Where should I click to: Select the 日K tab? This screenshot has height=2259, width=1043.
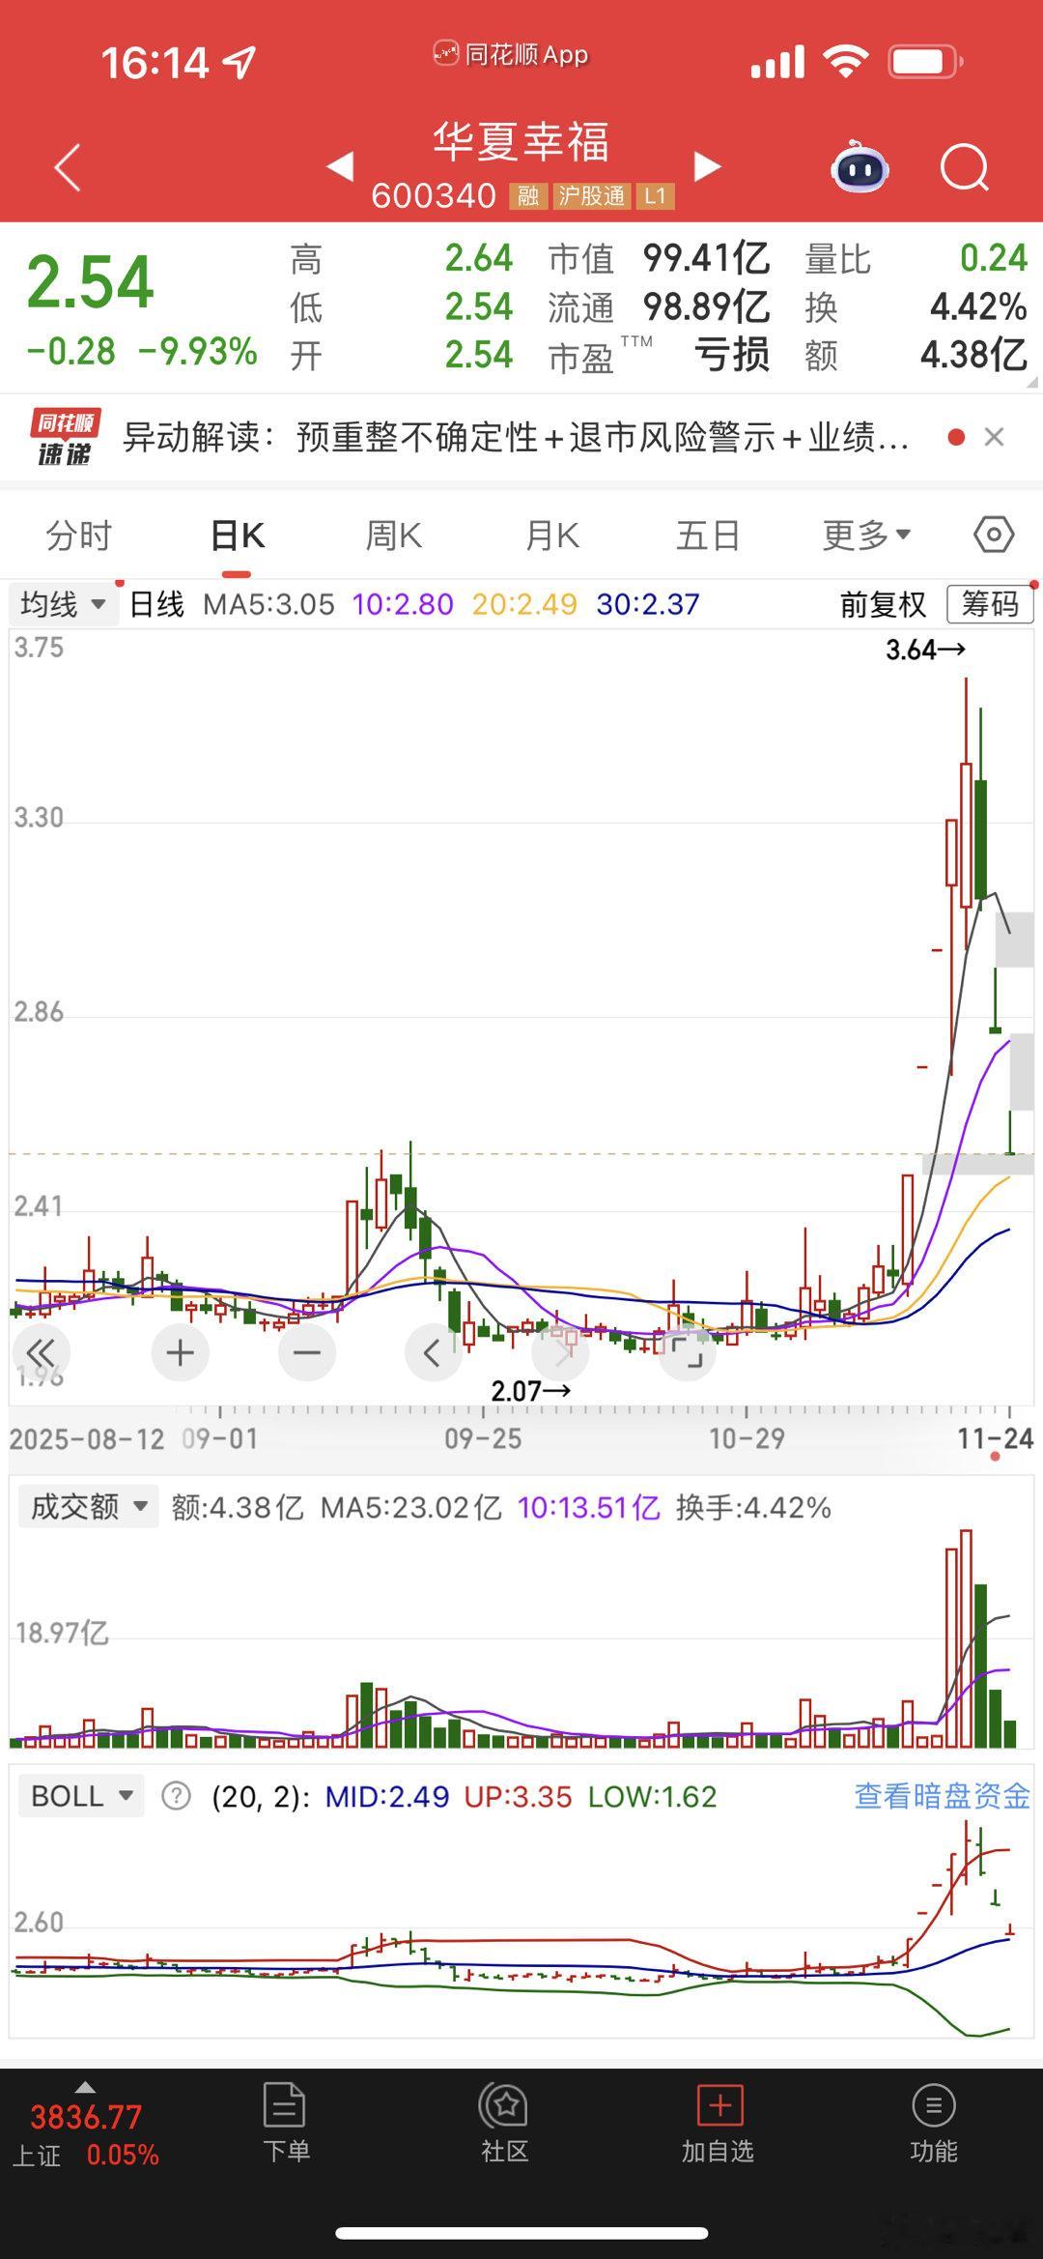pos(238,535)
